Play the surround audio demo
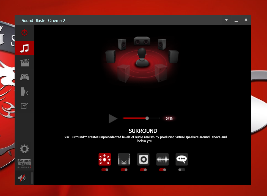 coord(113,119)
